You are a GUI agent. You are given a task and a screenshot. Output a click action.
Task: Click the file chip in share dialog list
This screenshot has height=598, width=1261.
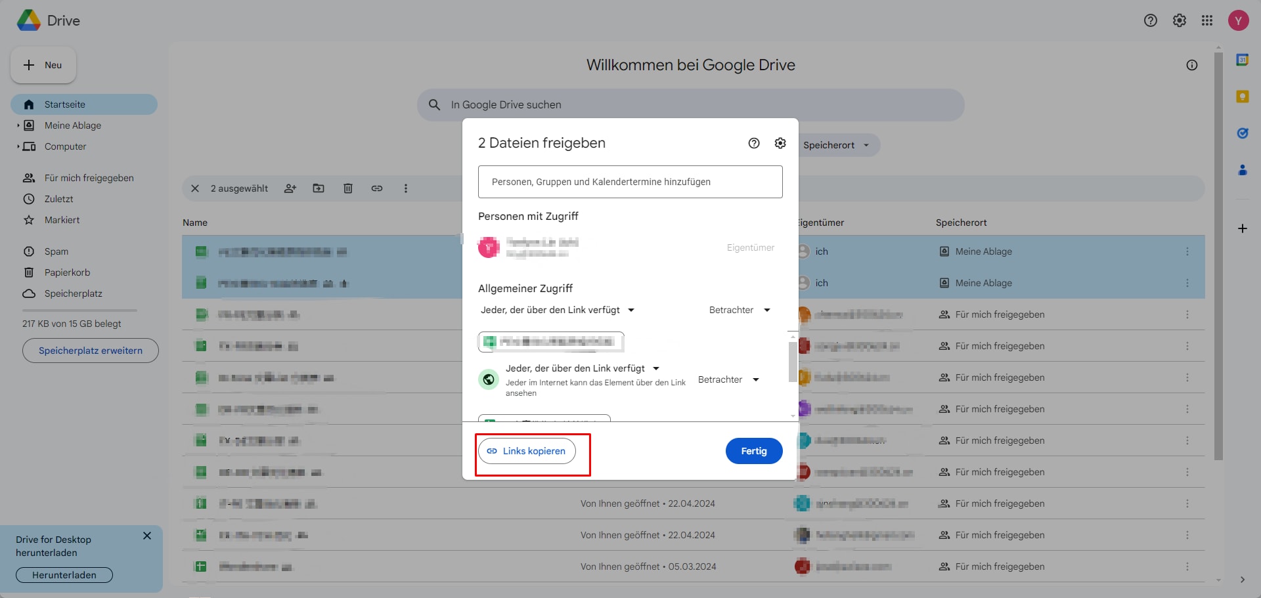(x=551, y=341)
